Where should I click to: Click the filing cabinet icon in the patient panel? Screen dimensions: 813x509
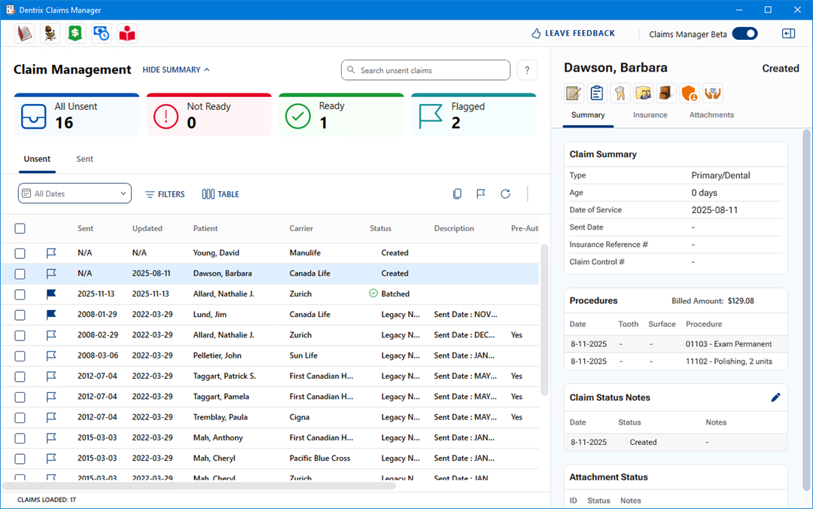(666, 93)
